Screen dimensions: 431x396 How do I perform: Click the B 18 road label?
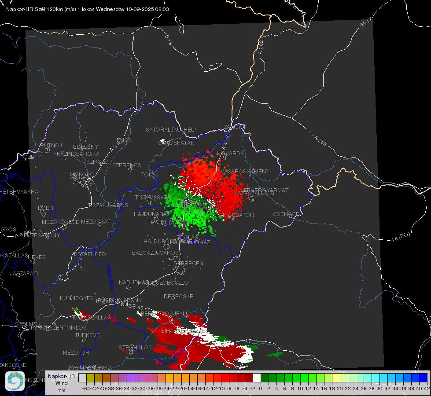(x=169, y=40)
